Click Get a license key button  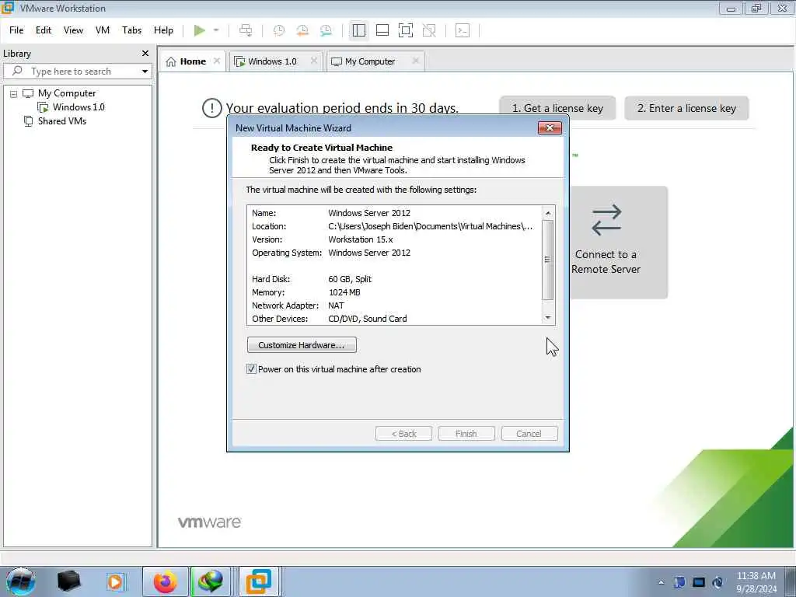pyautogui.click(x=557, y=108)
